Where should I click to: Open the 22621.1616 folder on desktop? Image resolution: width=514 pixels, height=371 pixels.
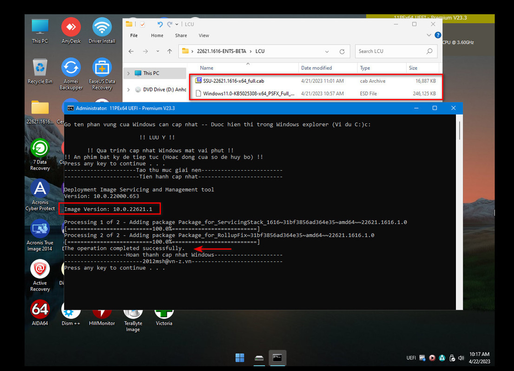tap(40, 112)
